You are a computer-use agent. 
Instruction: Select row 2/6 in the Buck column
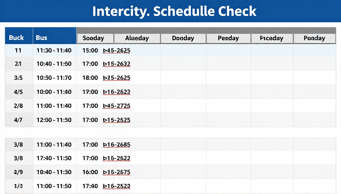click(18, 106)
